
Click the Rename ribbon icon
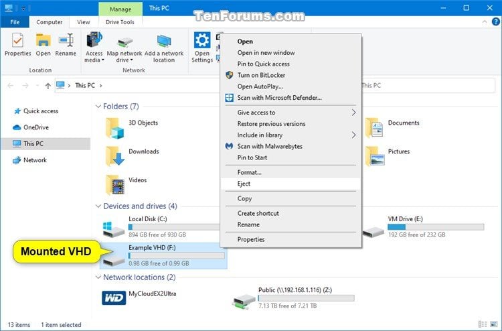tap(66, 45)
